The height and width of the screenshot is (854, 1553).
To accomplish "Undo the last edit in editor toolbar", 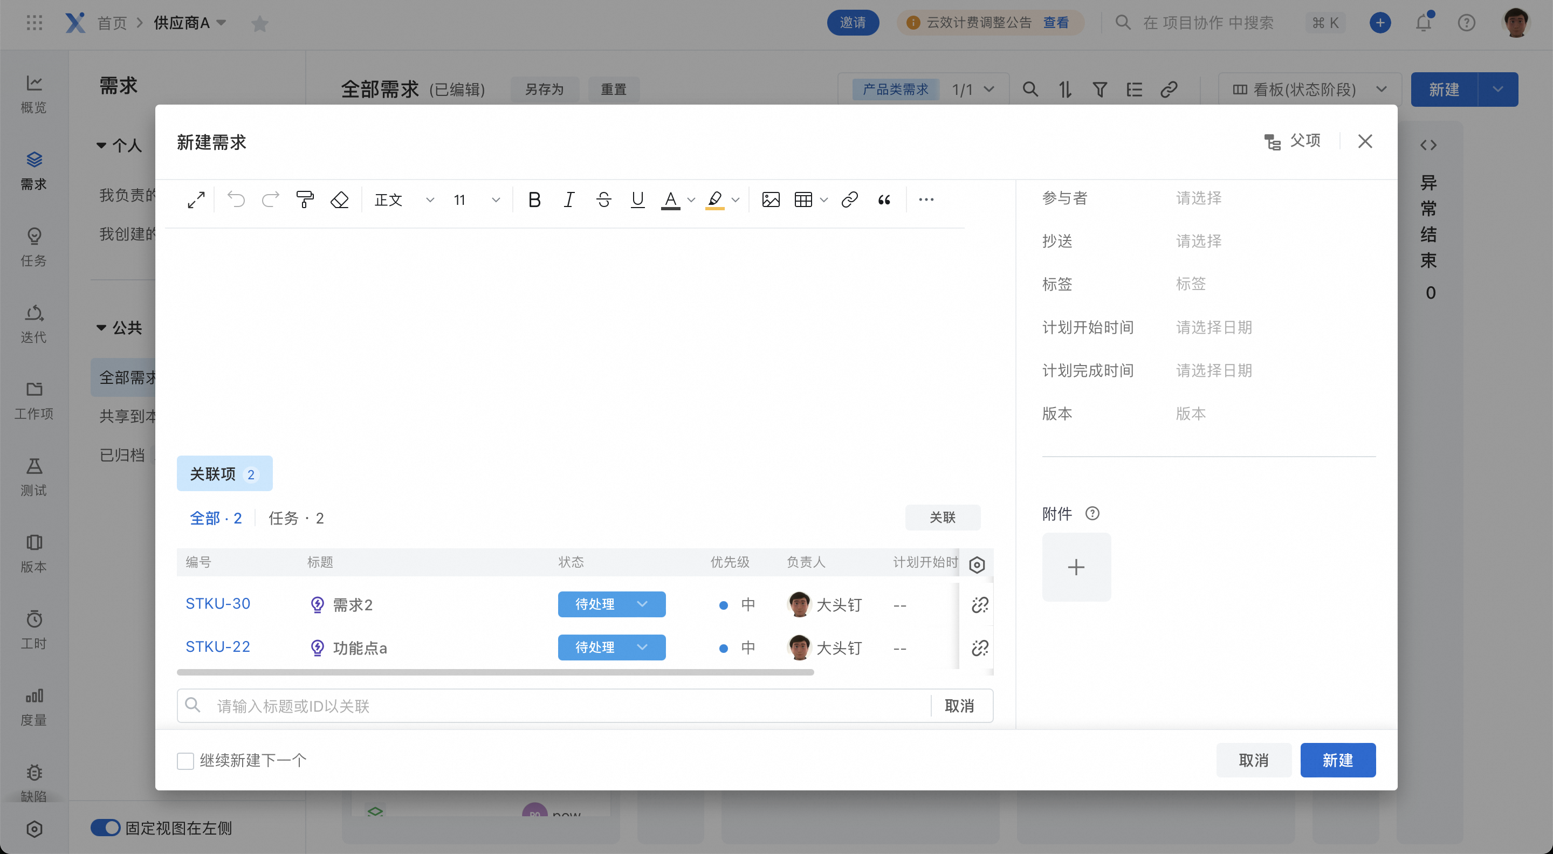I will coord(236,199).
